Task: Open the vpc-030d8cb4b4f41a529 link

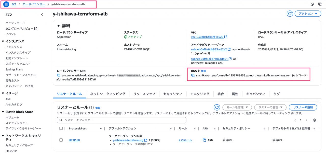Action: (207, 37)
